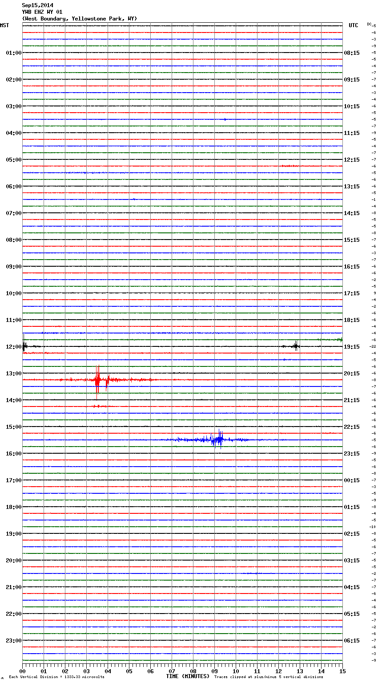378x683 pixels.
Task: Click the "08:15" UTC time label
Action: [352, 53]
